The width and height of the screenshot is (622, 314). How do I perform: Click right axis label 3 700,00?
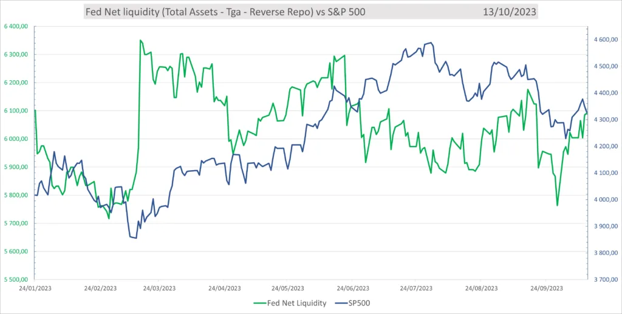coord(606,280)
